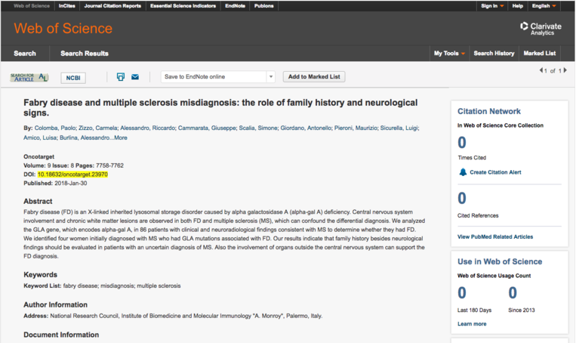Open the Sign In dropdown
The width and height of the screenshot is (576, 343).
pyautogui.click(x=492, y=6)
